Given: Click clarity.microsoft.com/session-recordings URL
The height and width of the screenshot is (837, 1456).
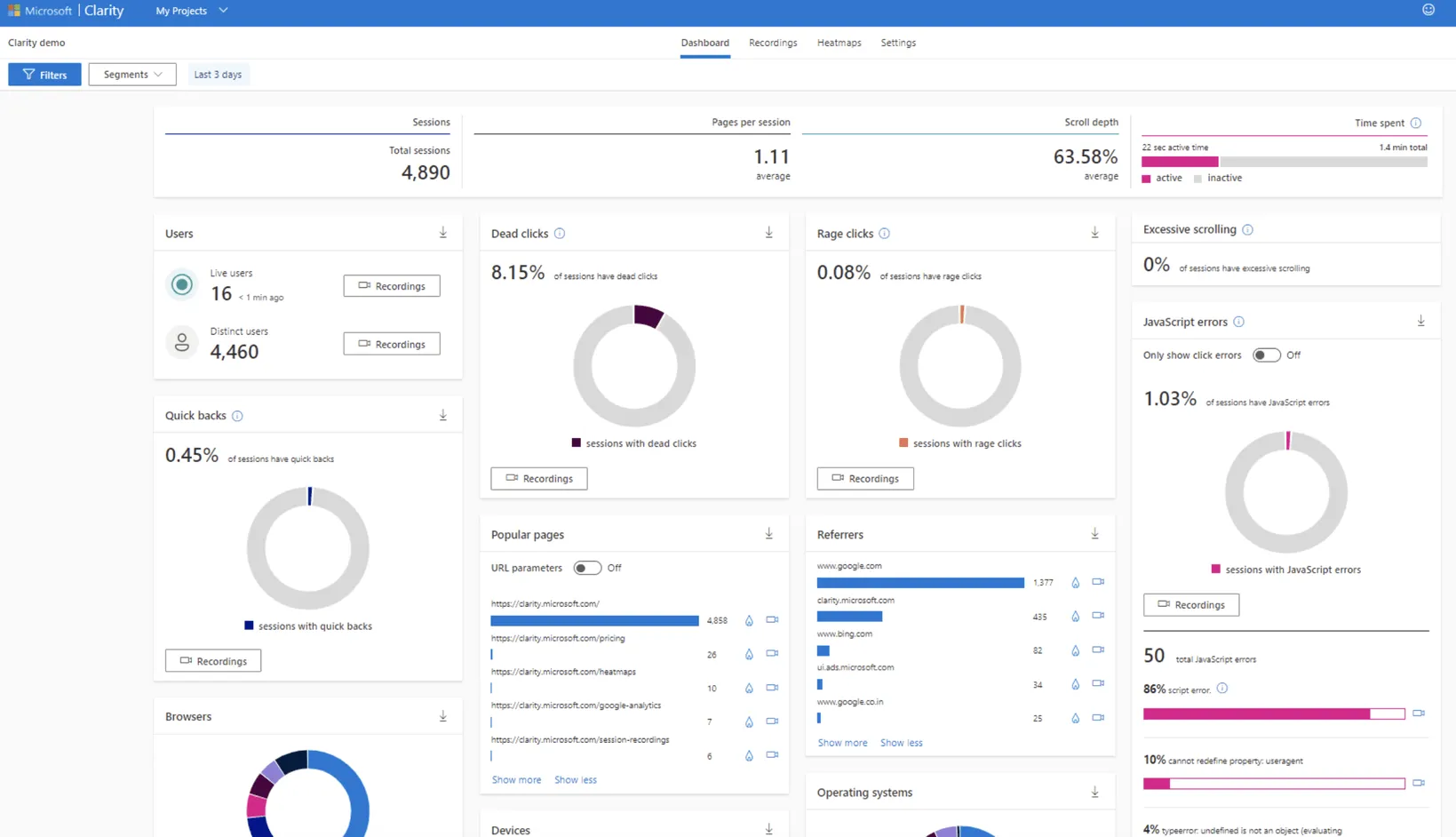Looking at the screenshot, I should pyautogui.click(x=580, y=739).
